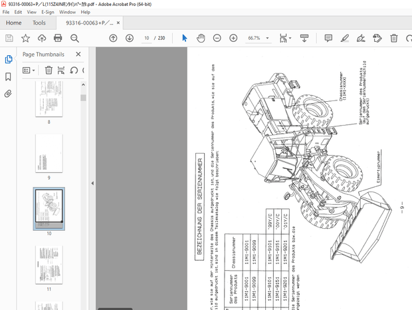Open the fit page options dropdown

click(x=290, y=39)
